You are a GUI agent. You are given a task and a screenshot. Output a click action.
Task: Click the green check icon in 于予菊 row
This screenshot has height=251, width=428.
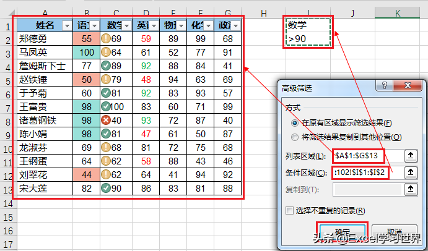106,93
